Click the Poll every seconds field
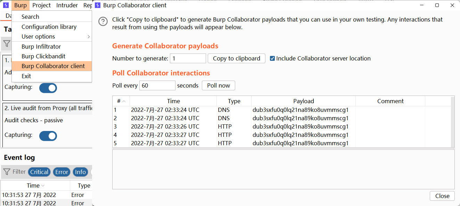460x206 pixels. point(157,85)
